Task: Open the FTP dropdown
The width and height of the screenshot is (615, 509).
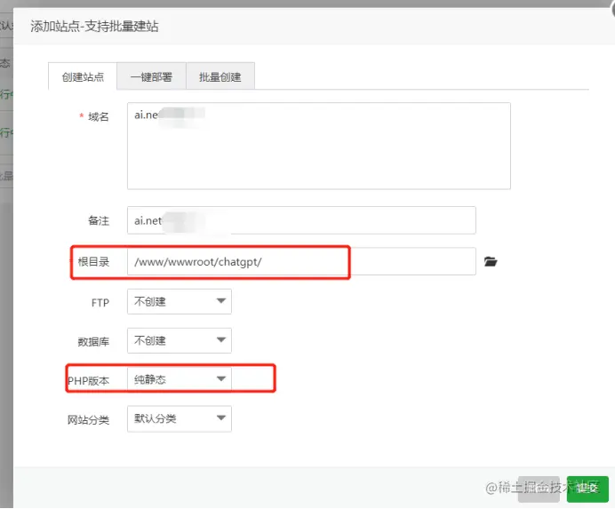Action: click(180, 301)
